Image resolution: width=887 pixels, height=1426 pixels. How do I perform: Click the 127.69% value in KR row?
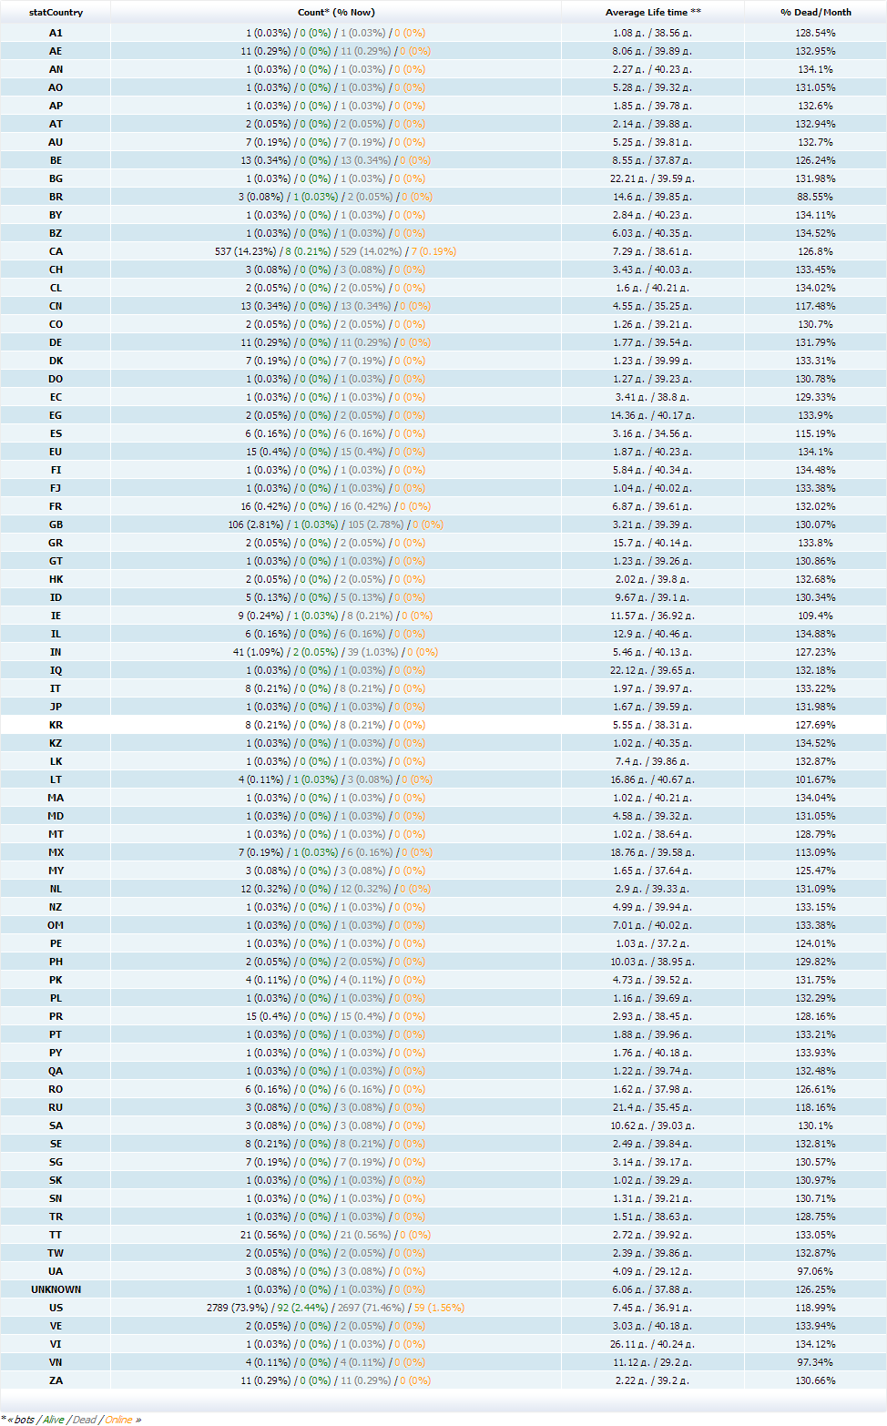[x=815, y=725]
